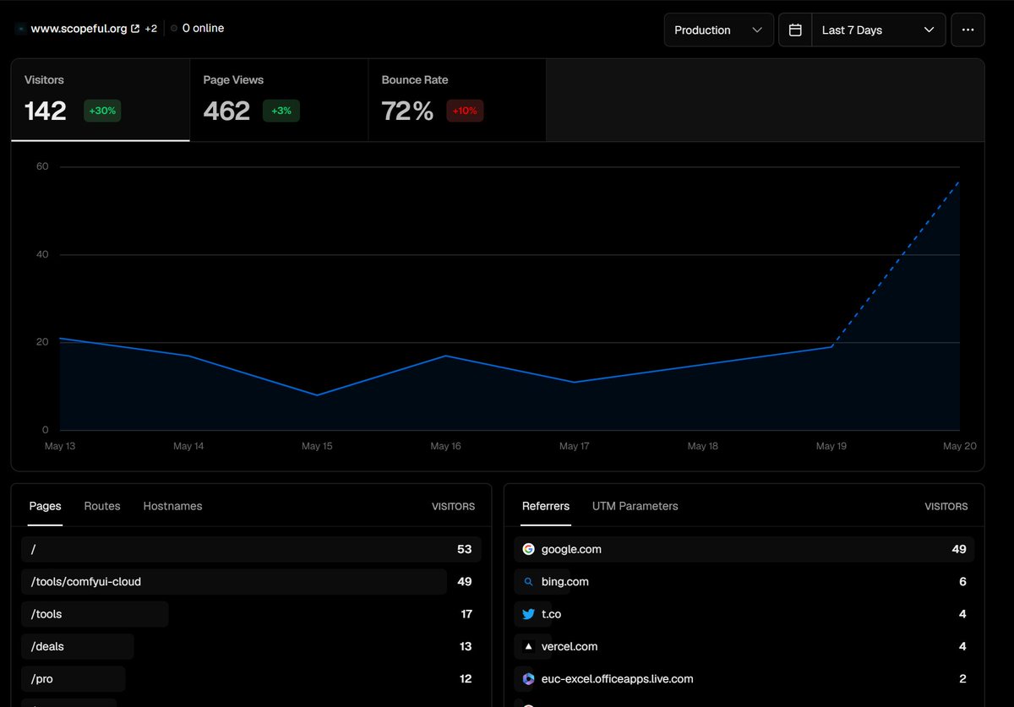Expand the +2 additional domains indicator
This screenshot has width=1014, height=707.
[x=150, y=29]
